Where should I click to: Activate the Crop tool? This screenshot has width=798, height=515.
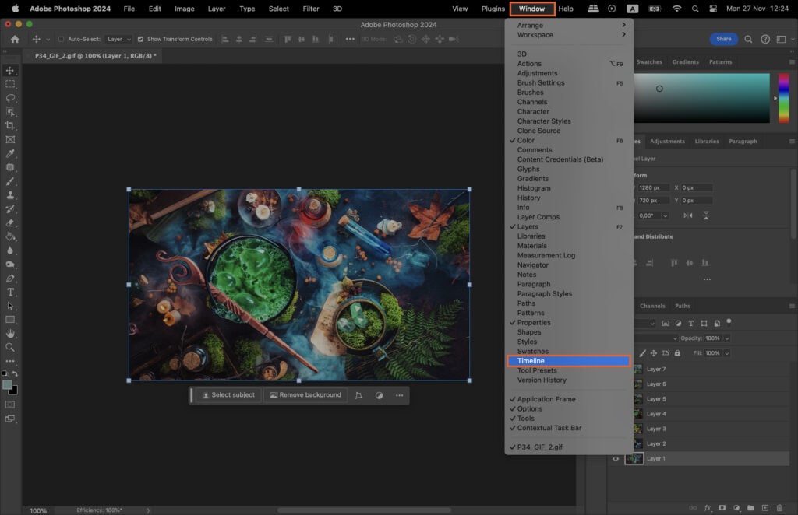click(11, 124)
